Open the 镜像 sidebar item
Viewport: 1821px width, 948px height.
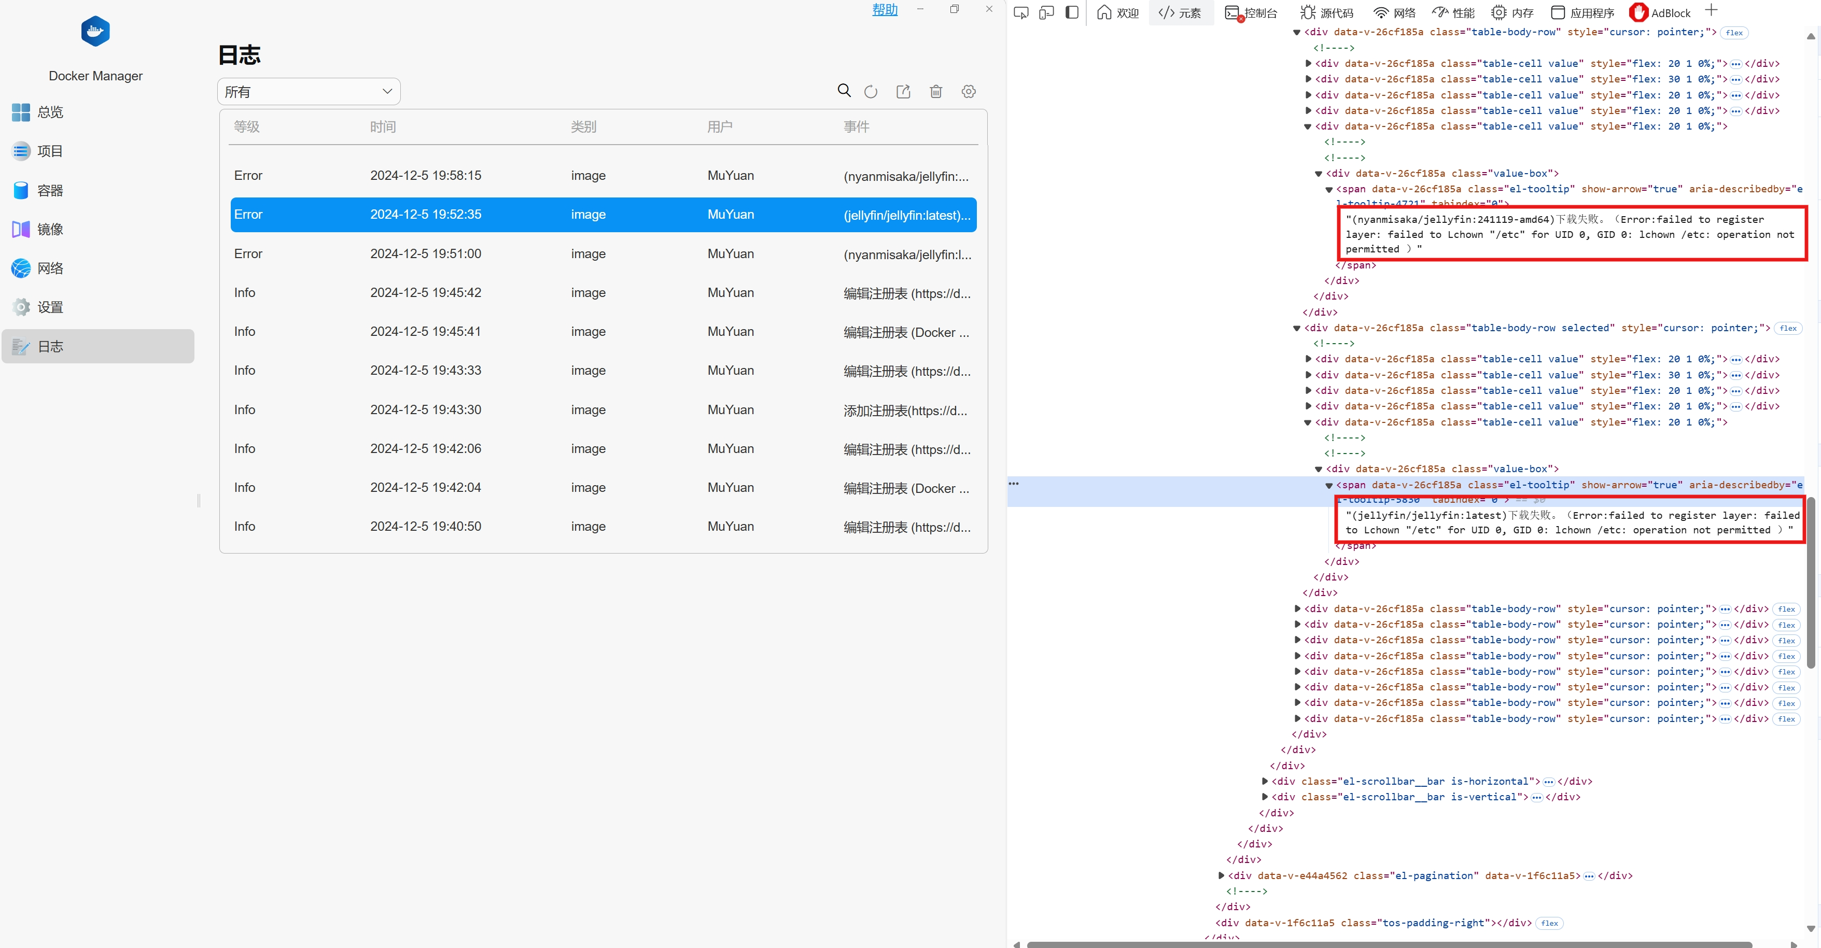pos(49,230)
